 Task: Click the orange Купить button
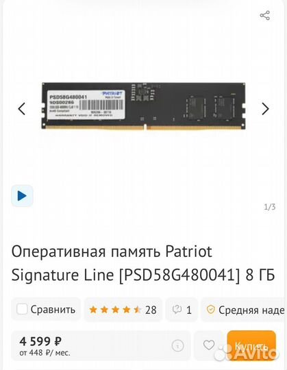point(251,345)
